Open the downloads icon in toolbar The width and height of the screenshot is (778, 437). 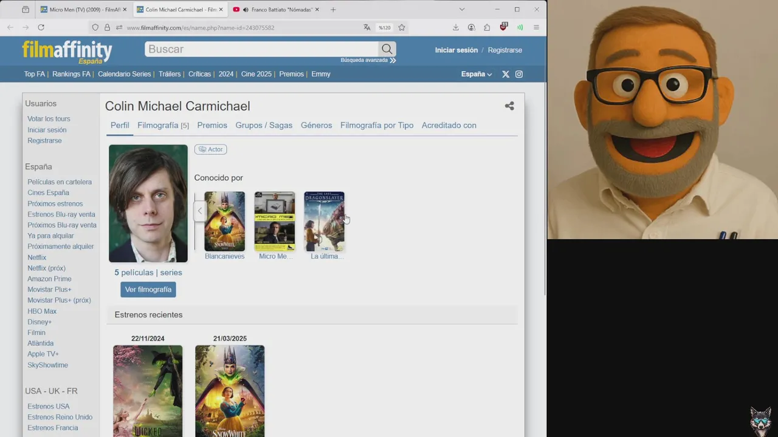pos(456,27)
